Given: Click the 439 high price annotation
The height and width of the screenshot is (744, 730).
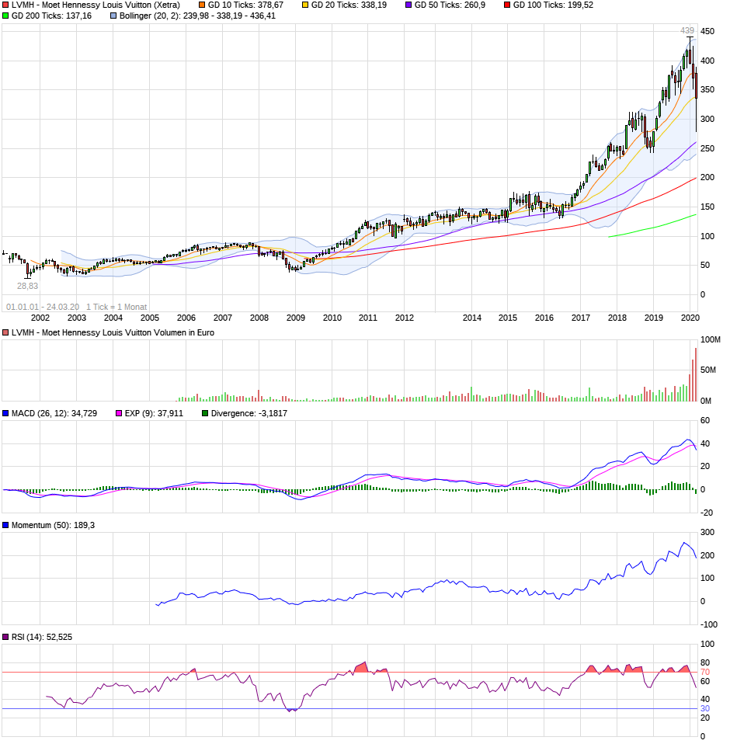Looking at the screenshot, I should pyautogui.click(x=687, y=31).
